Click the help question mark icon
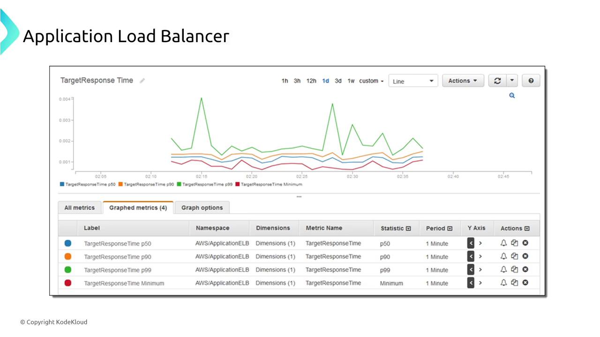This screenshot has width=600, height=337. tap(531, 81)
